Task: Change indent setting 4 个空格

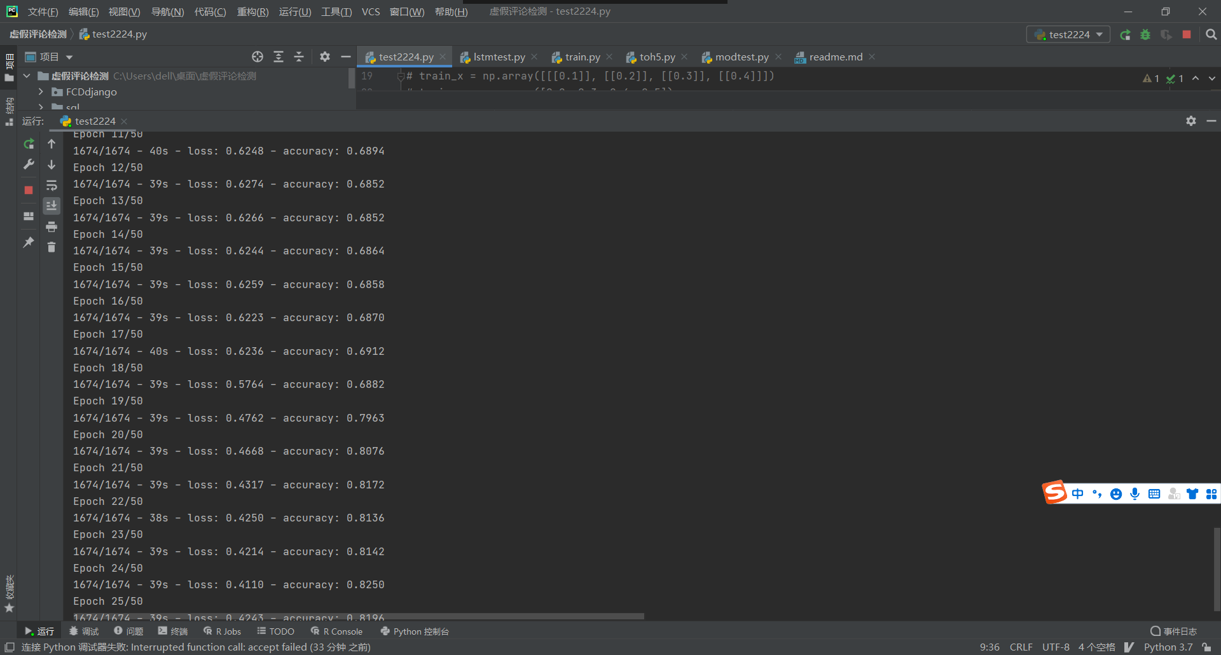Action: [1096, 647]
